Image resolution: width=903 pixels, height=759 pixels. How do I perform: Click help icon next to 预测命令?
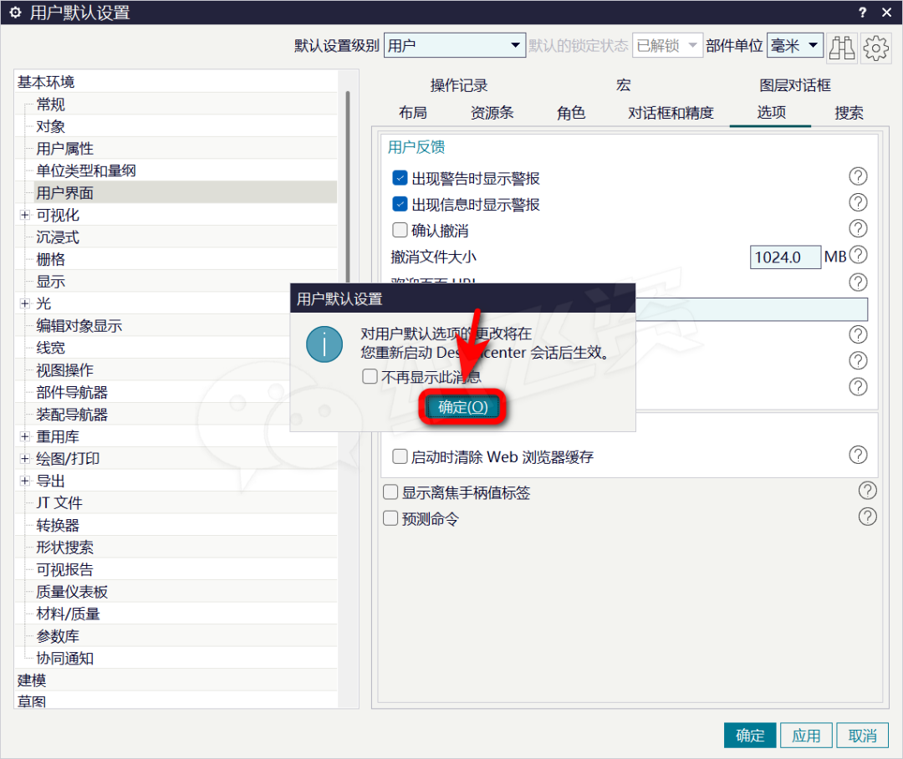[x=867, y=517]
